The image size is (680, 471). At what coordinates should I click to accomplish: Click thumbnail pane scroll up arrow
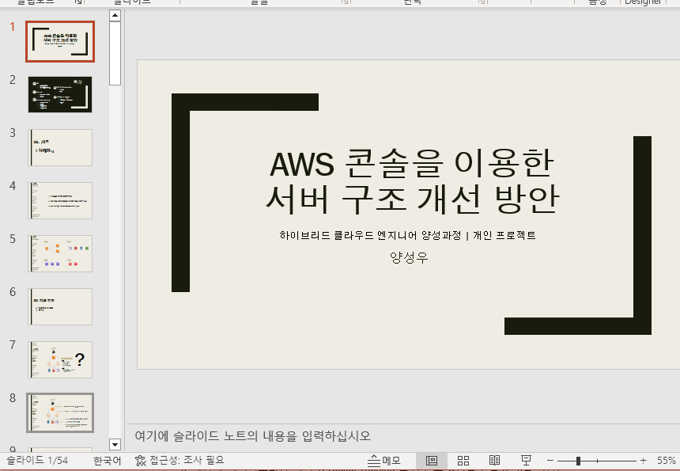click(115, 16)
